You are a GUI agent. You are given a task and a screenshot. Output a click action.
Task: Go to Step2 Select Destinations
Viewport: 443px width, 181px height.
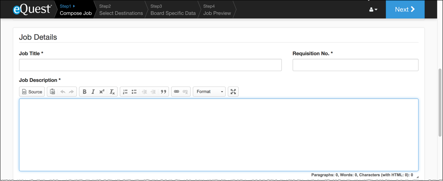121,10
